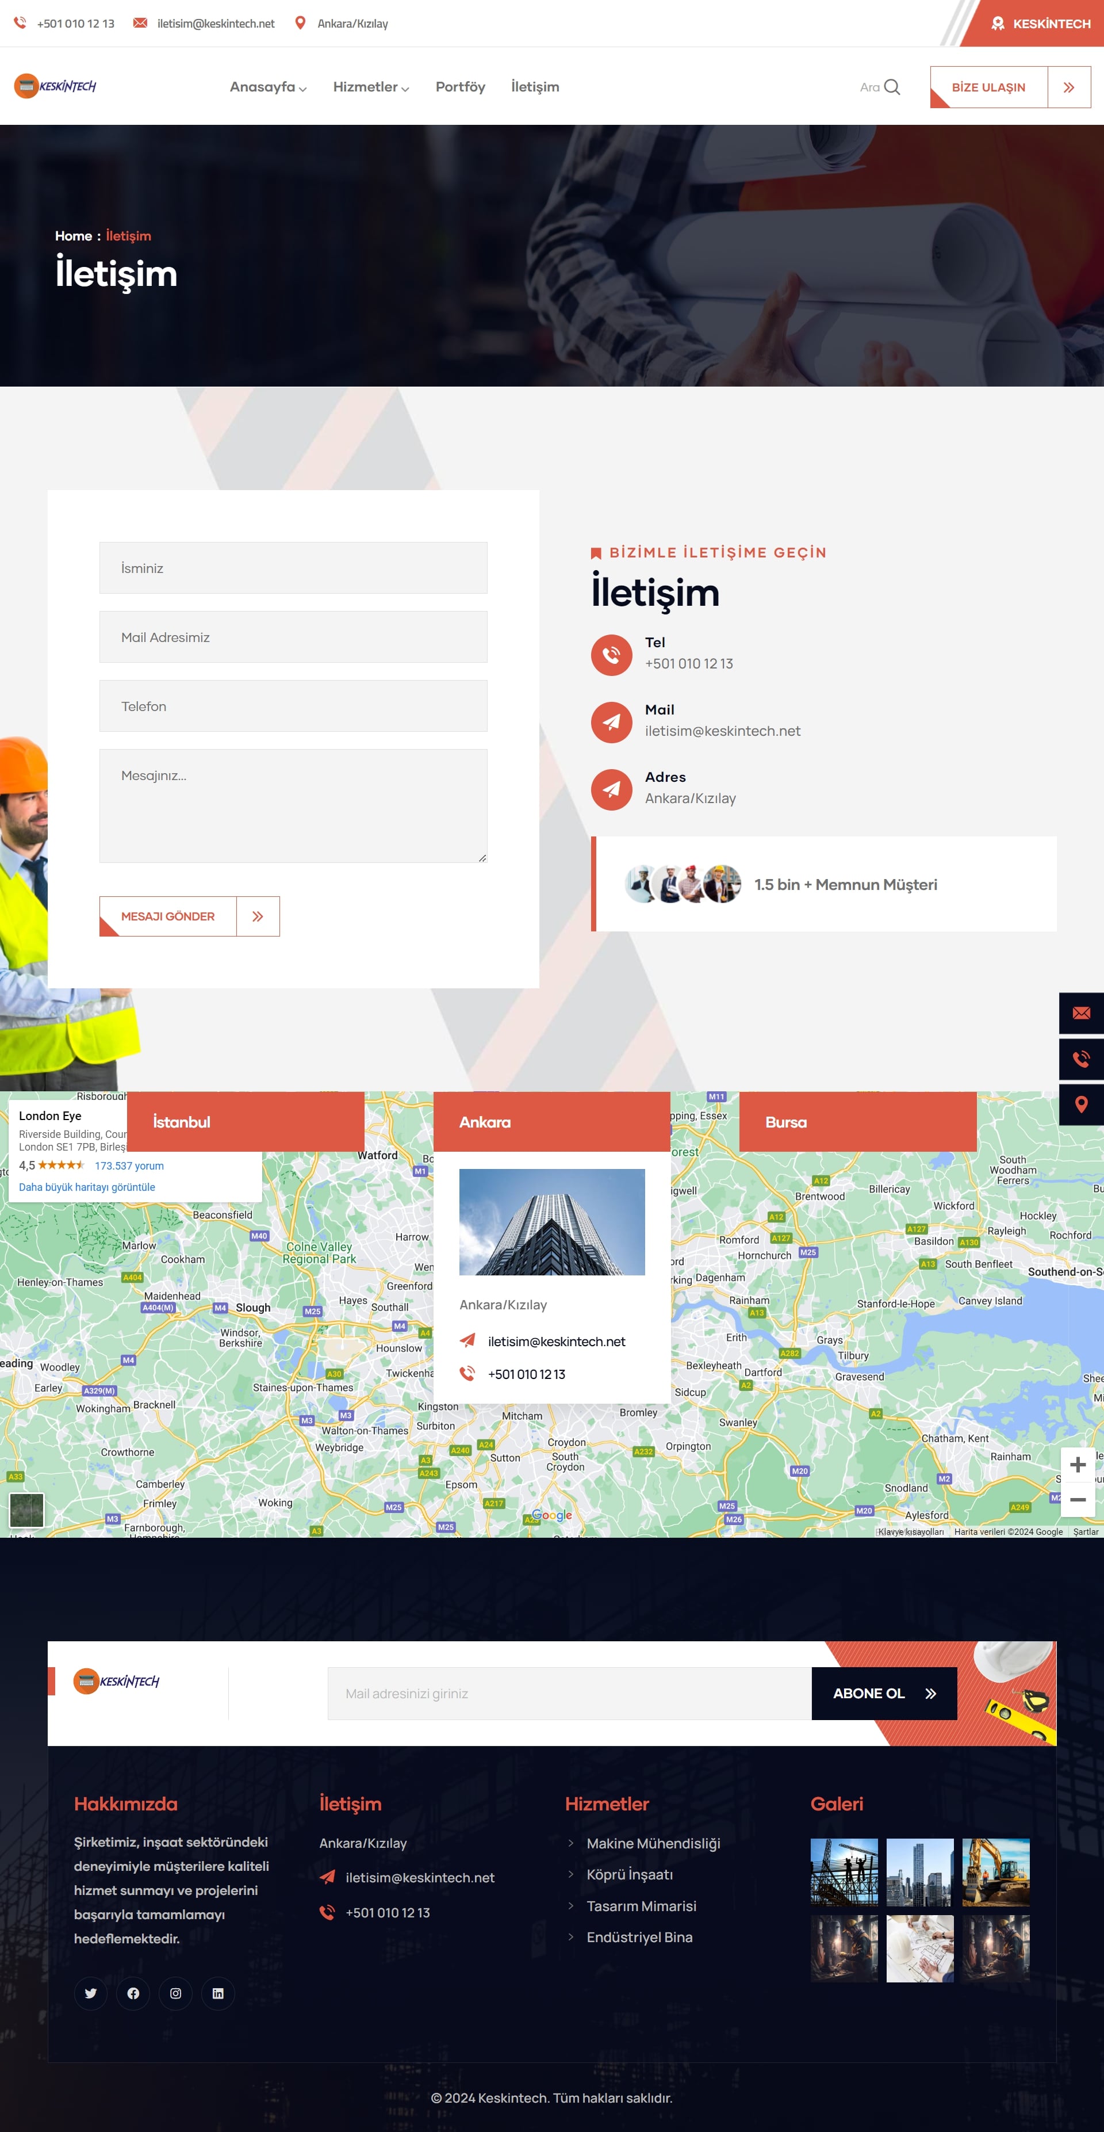Toggle map satellite view thumbnail
This screenshot has height=2132, width=1104.
coord(26,1511)
